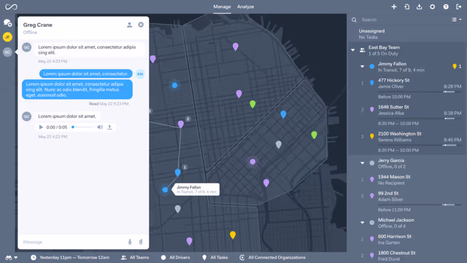Close the Greg Crane chat panel
Viewport: 467px width, 263px height.
point(141,25)
